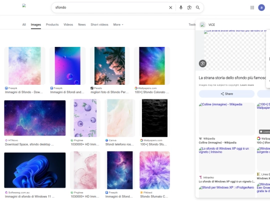Screen dimensions: 270x202
Task: Open the HTNovo space nebula thumbnail
Action: [35, 118]
